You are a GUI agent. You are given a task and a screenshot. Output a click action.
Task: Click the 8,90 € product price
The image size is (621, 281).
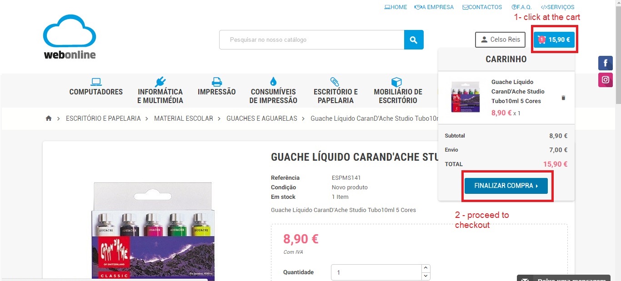pos(301,239)
